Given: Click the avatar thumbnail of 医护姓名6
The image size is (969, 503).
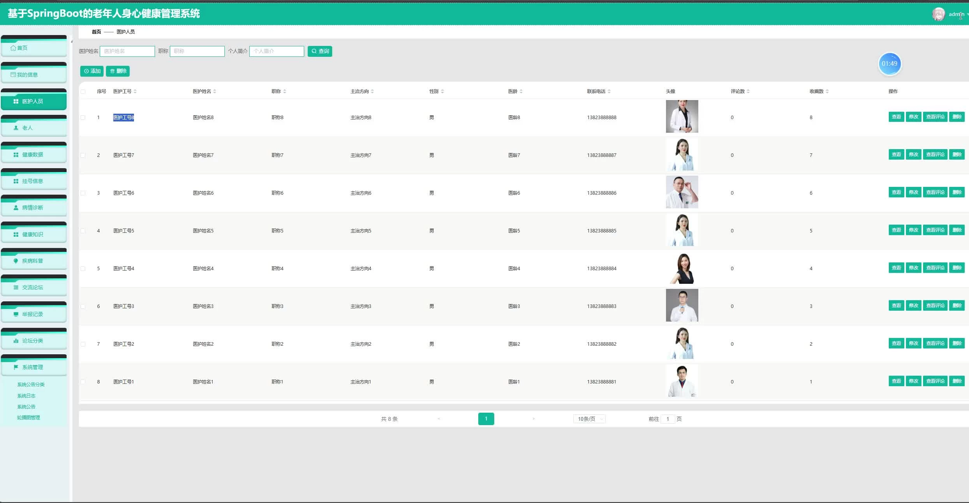Looking at the screenshot, I should tap(682, 192).
